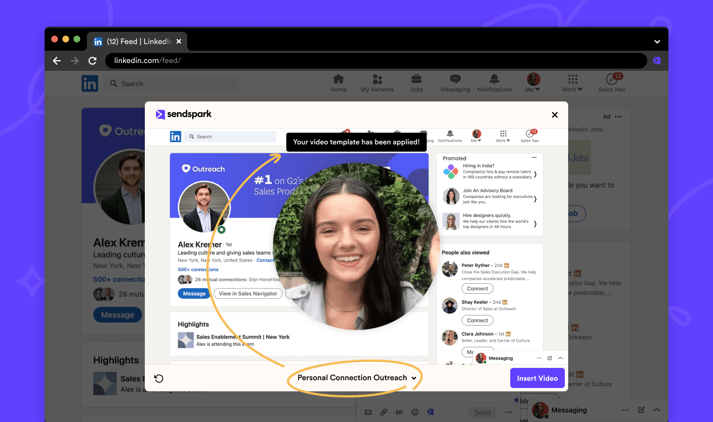This screenshot has width=713, height=422.
Task: Open the Sendspark extension icon beside address bar
Action: tap(657, 61)
